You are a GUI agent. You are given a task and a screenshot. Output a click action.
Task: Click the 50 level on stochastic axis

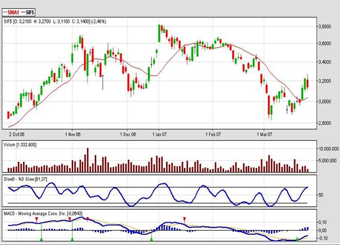pos(321,195)
